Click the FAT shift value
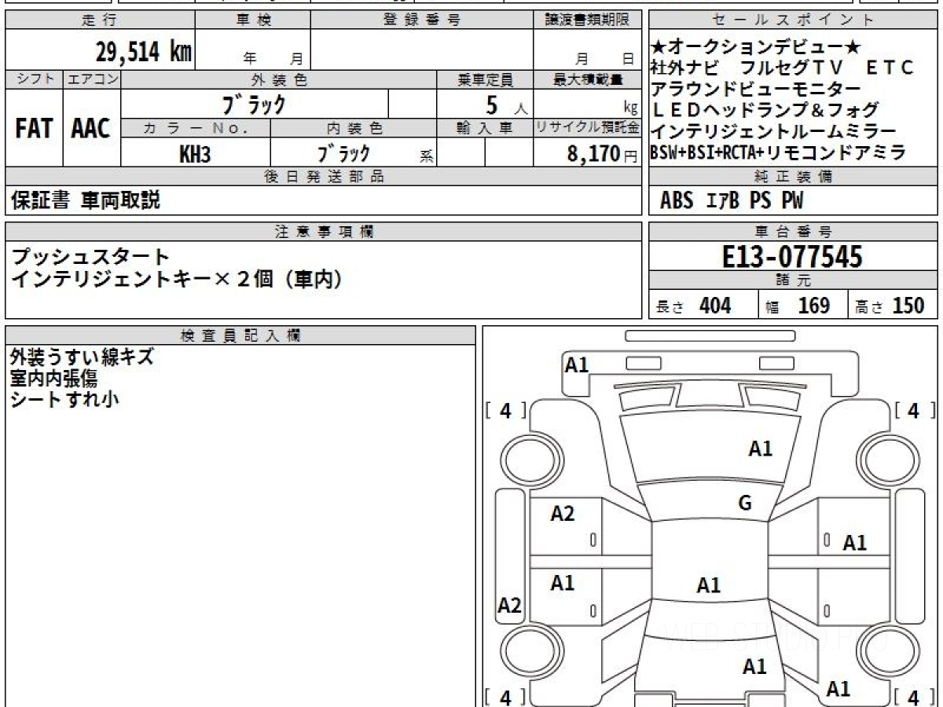This screenshot has width=943, height=707. [x=34, y=129]
